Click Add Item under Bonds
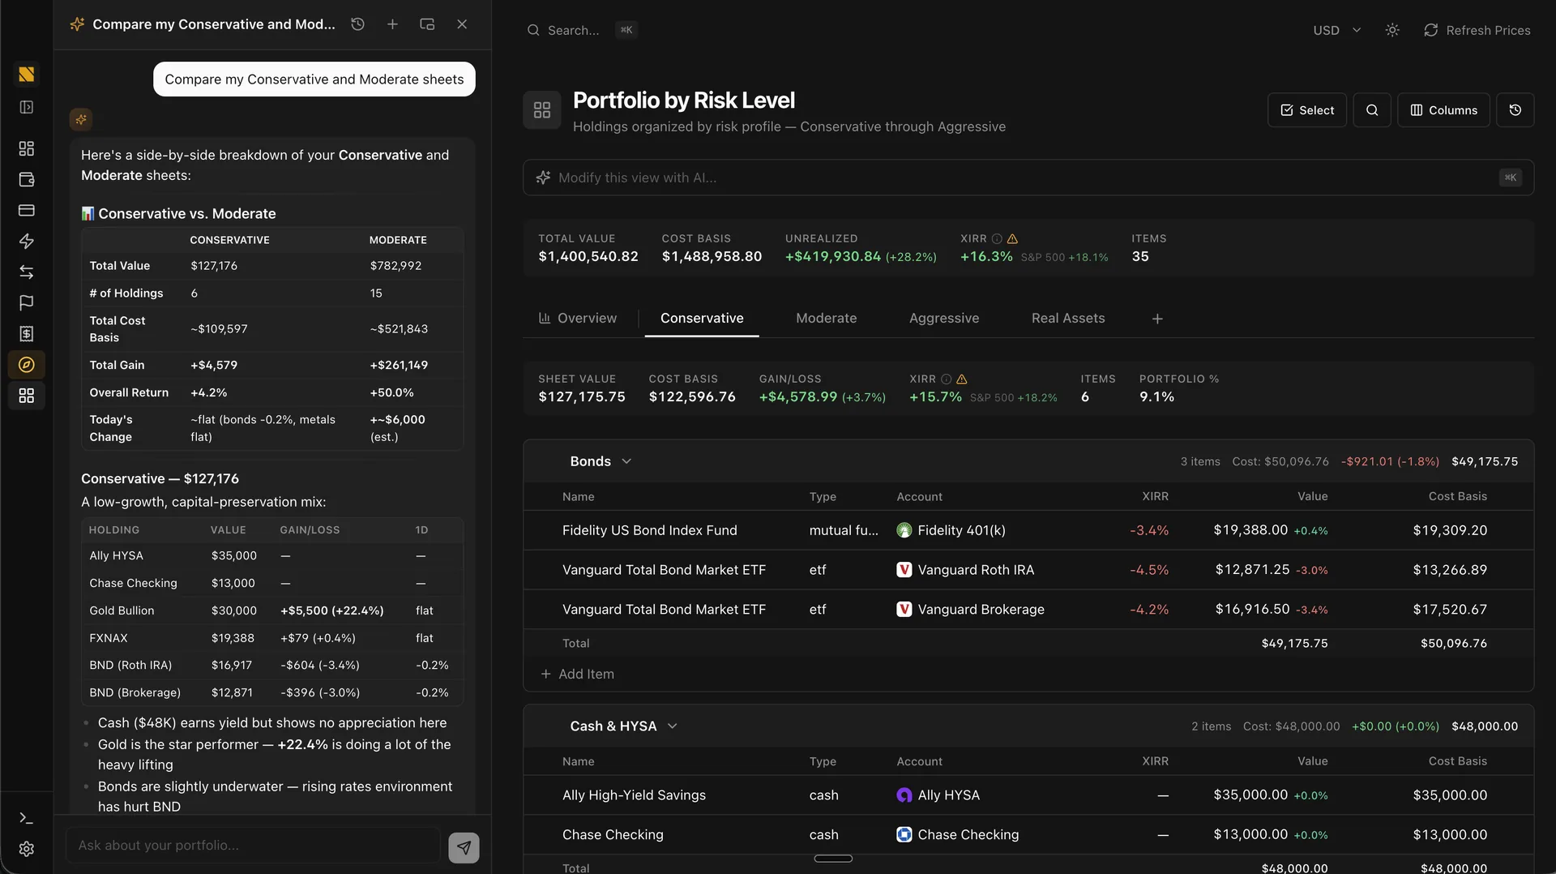 [577, 674]
